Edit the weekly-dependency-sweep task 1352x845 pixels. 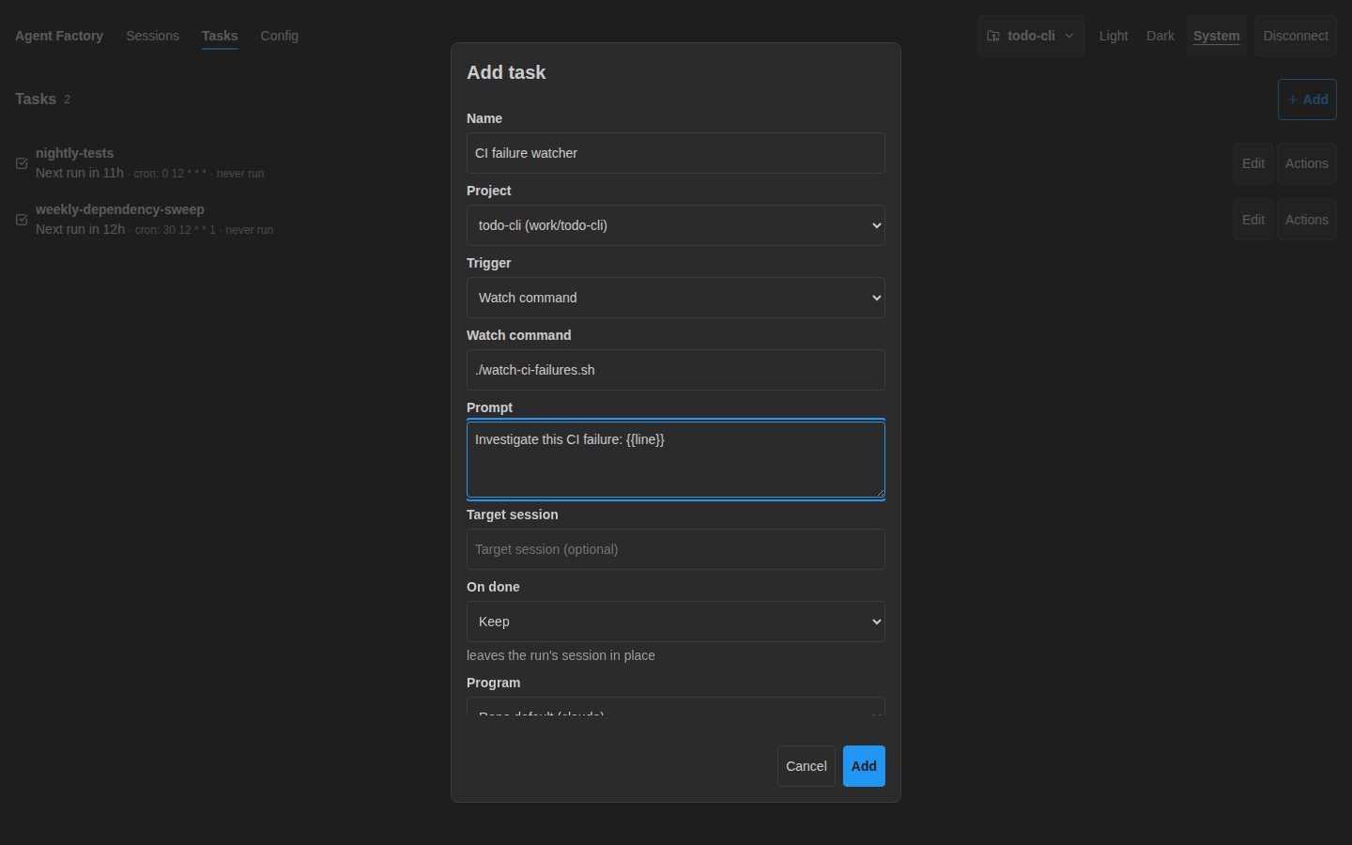click(x=1253, y=220)
